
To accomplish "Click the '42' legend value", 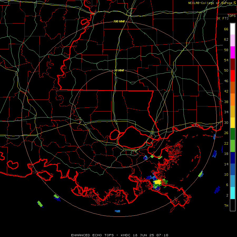I will 226,91.
